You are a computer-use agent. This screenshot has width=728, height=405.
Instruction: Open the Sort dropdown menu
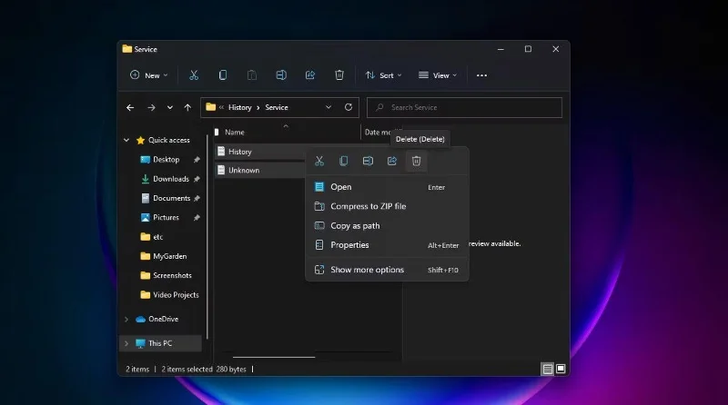pos(383,75)
